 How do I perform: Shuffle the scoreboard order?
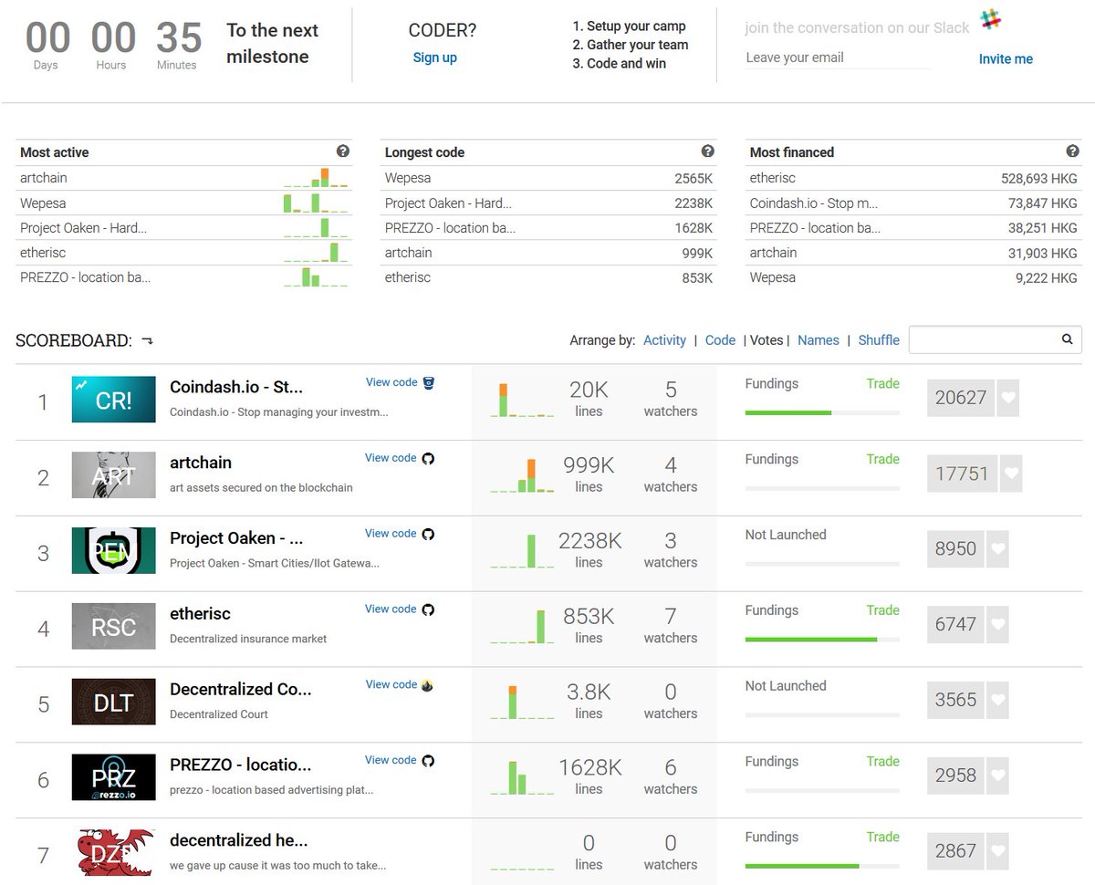point(879,339)
